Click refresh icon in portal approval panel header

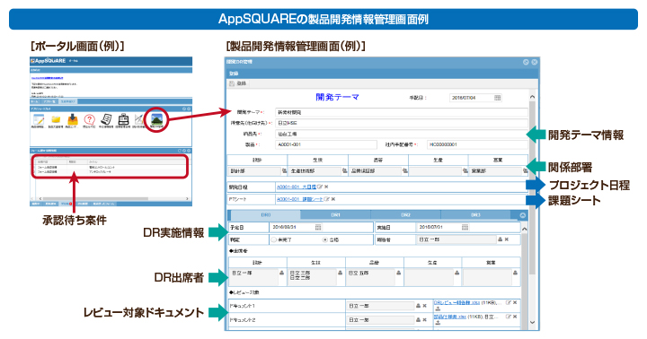pos(180,151)
